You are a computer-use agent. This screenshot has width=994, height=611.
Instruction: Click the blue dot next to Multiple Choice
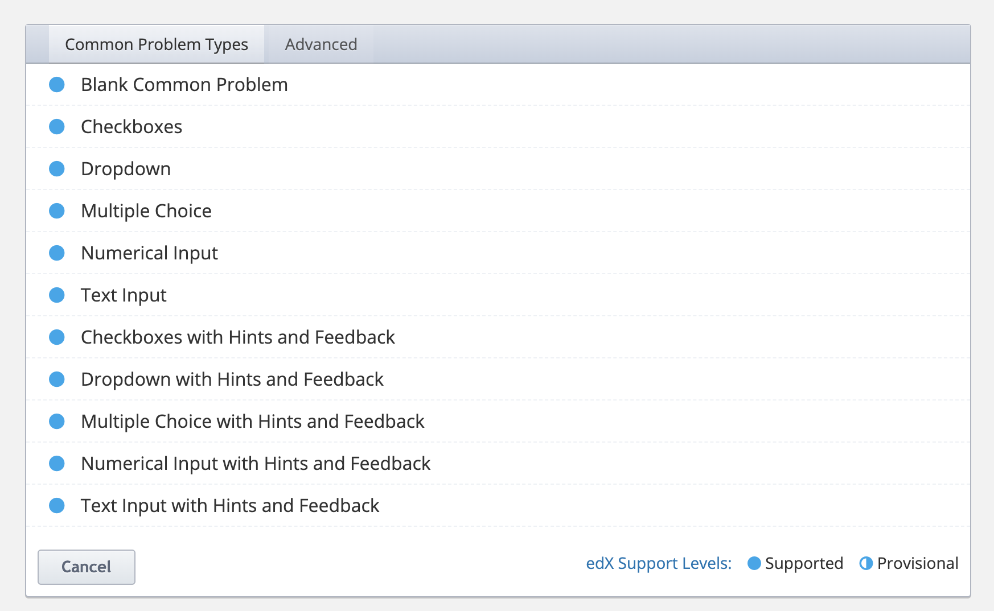point(57,211)
